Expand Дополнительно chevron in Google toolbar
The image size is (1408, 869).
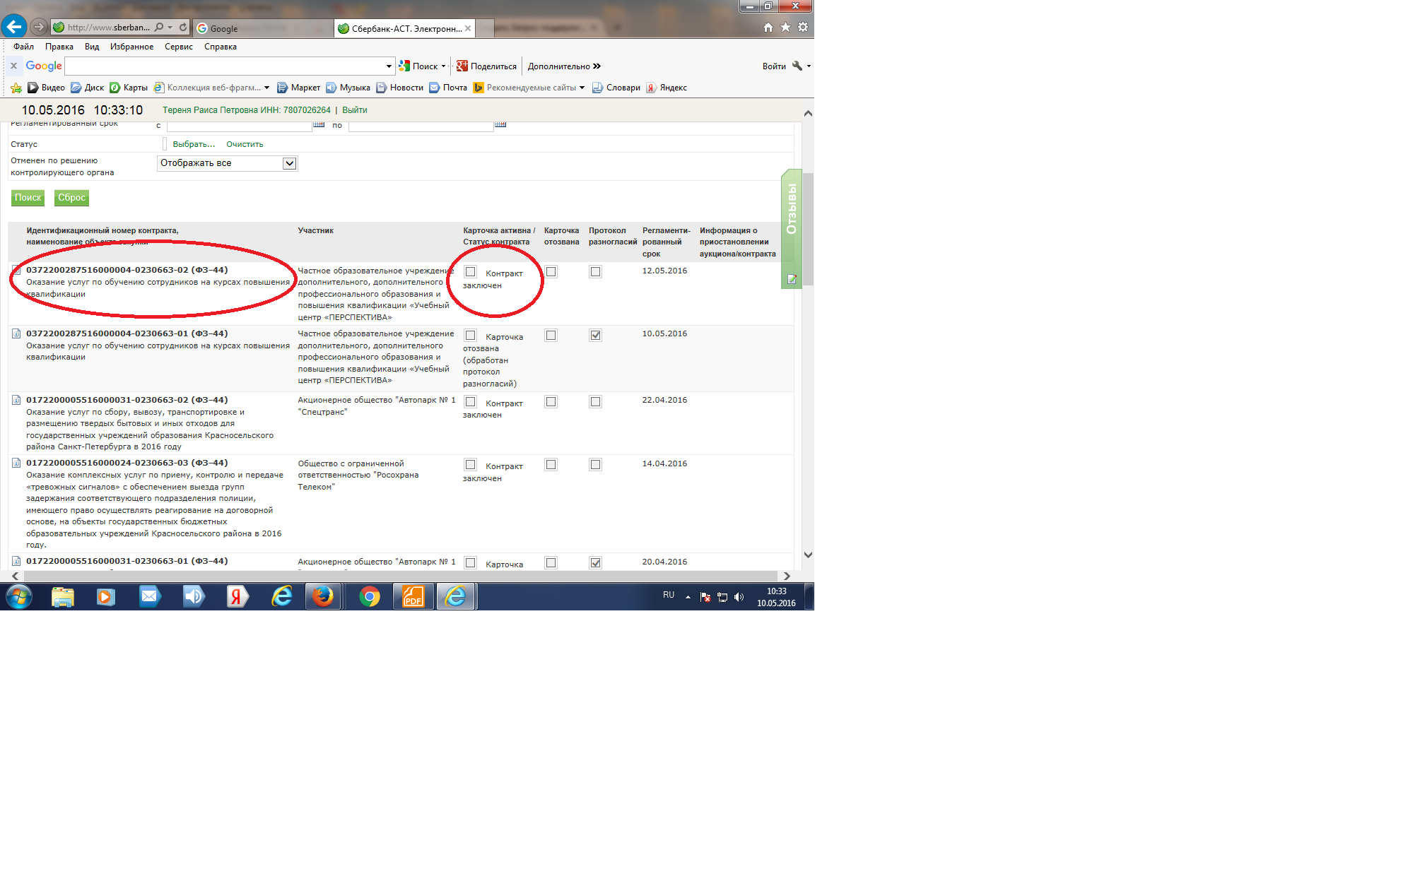[x=597, y=66]
